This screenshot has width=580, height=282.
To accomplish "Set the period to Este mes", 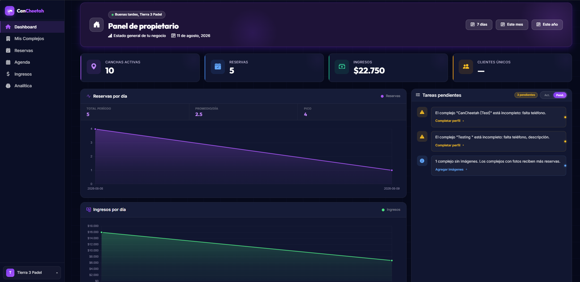I will click(x=512, y=25).
